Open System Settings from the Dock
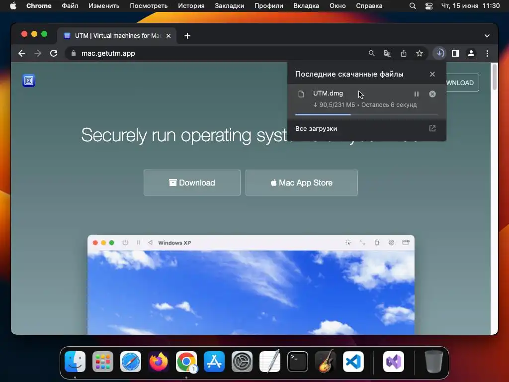Screen dimensions: 509x382 click(x=242, y=362)
